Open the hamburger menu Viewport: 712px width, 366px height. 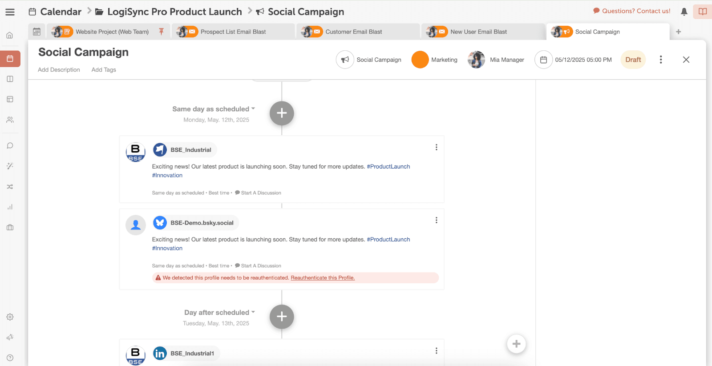10,12
